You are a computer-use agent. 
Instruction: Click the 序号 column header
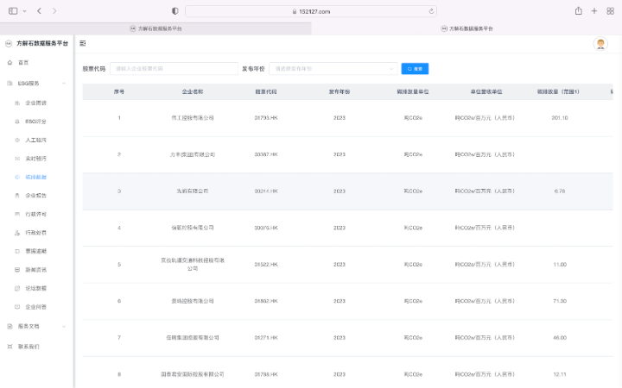click(119, 91)
